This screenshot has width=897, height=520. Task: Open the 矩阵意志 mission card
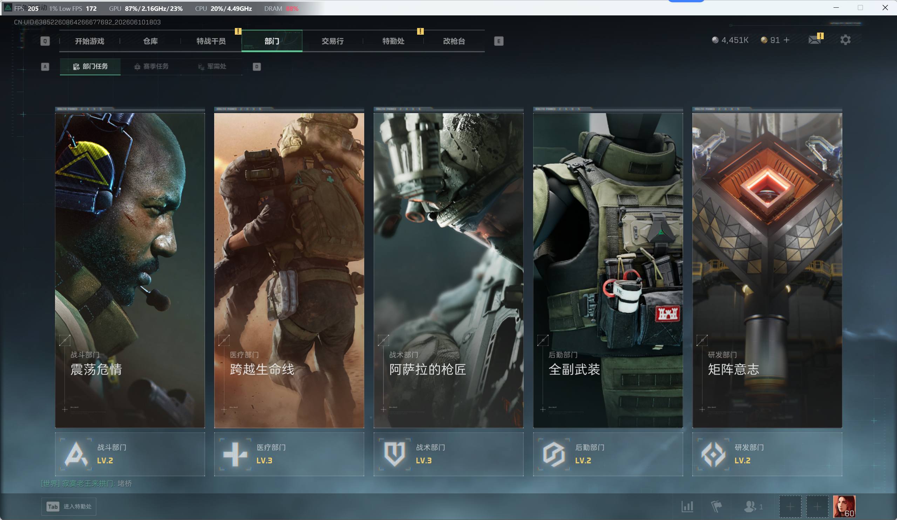click(767, 270)
